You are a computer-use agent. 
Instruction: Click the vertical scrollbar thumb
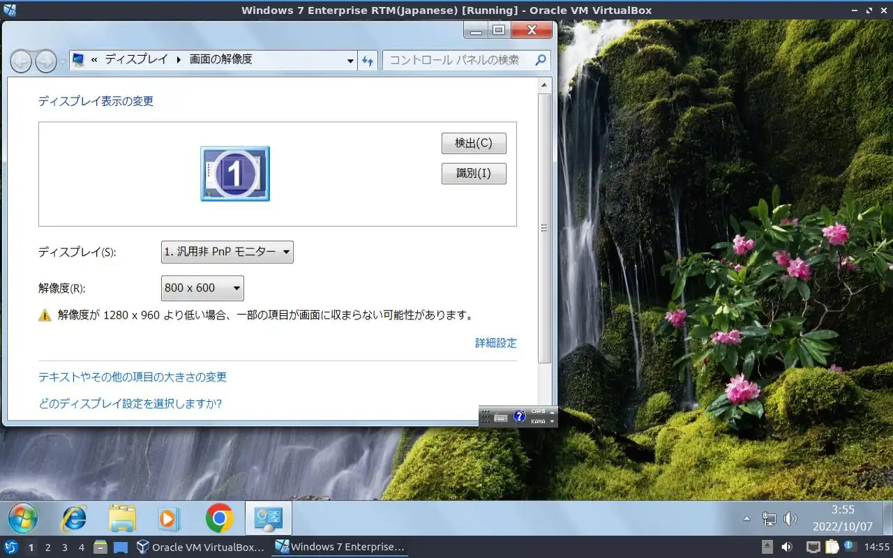point(545,227)
